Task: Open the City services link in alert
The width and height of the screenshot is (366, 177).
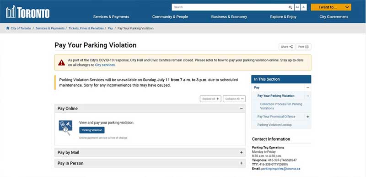Action: [x=105, y=65]
